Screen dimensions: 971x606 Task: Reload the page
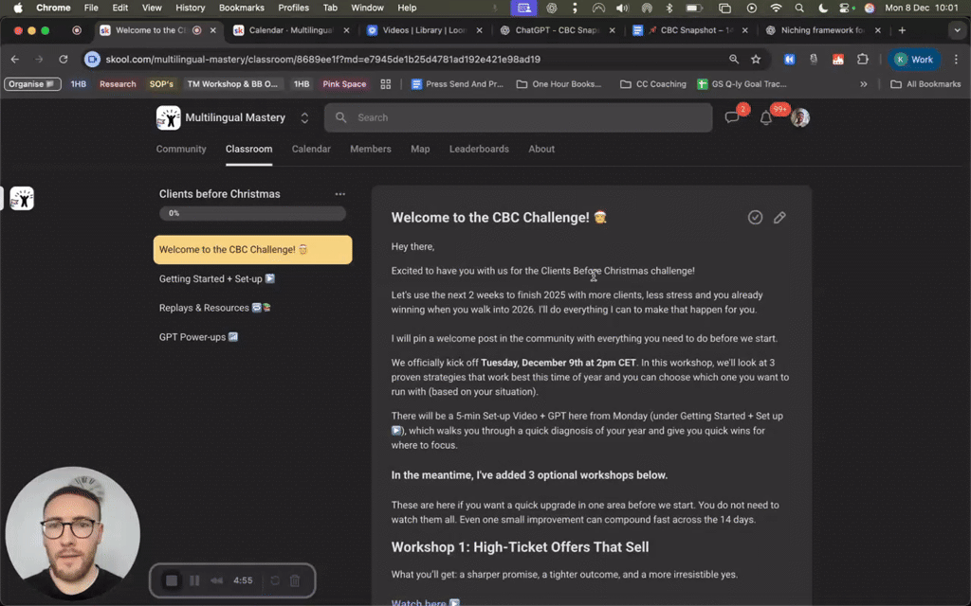click(x=64, y=60)
